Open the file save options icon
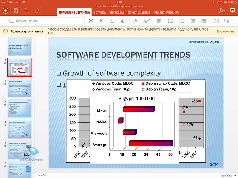Screen dimensions: 238x178 [x=16, y=11]
